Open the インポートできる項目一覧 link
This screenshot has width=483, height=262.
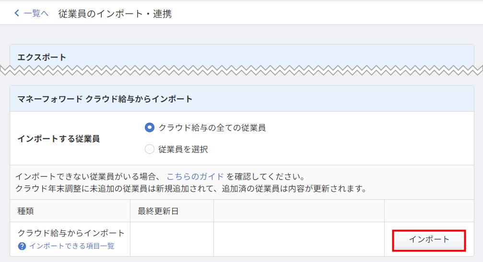pyautogui.click(x=72, y=246)
